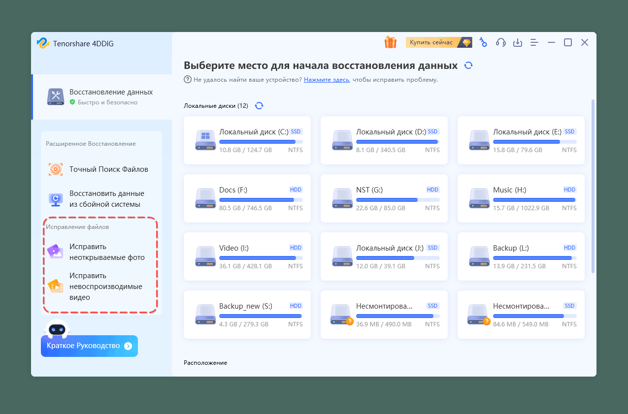Click the NST (G:) drive icon
628x414 pixels.
click(x=342, y=198)
